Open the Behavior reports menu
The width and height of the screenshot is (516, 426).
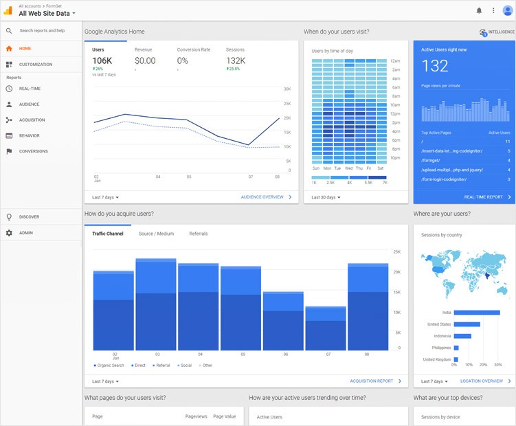click(41, 135)
